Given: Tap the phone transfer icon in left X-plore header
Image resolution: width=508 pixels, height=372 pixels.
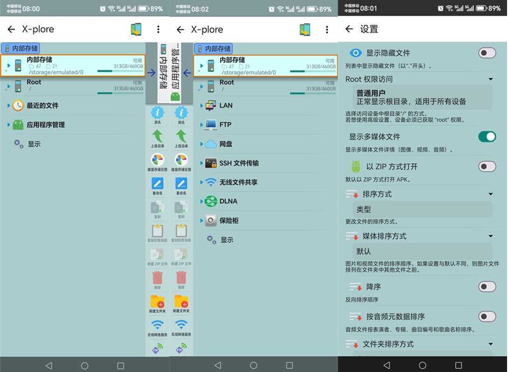Looking at the screenshot, I should coord(137,29).
